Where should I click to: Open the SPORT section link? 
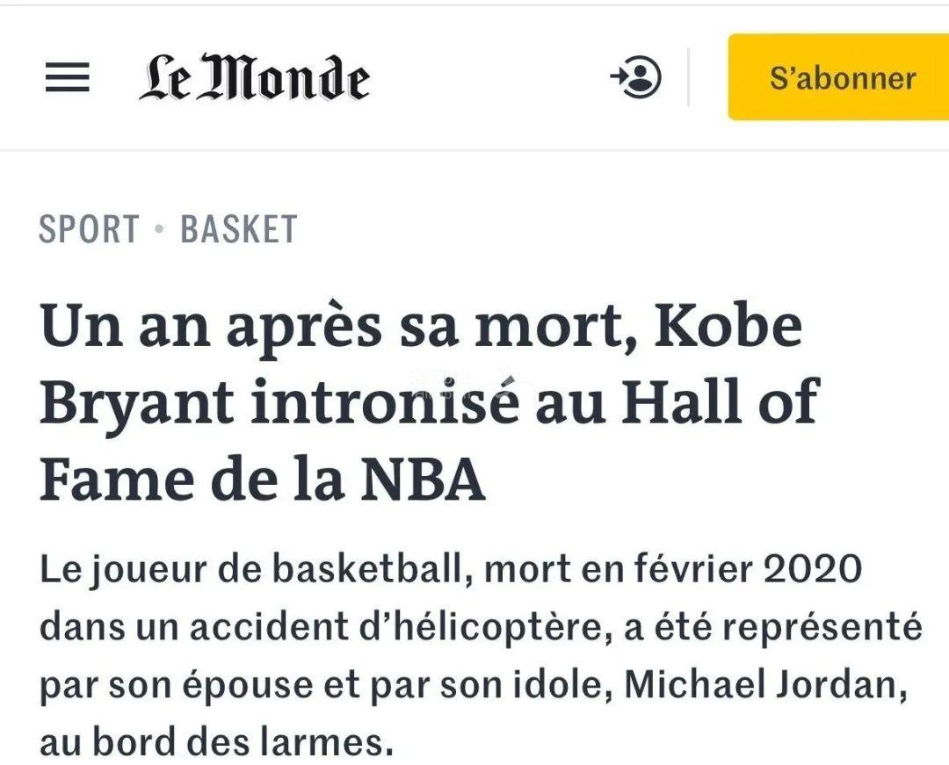[x=89, y=230]
